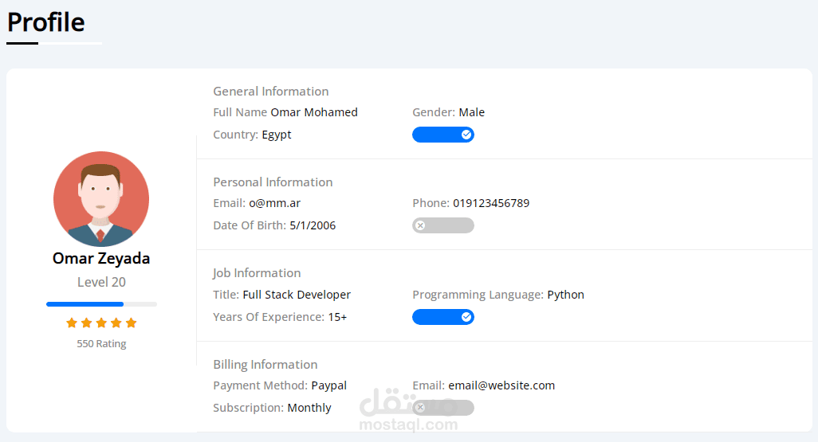
Task: Click the level progress bar
Action: coord(101,304)
